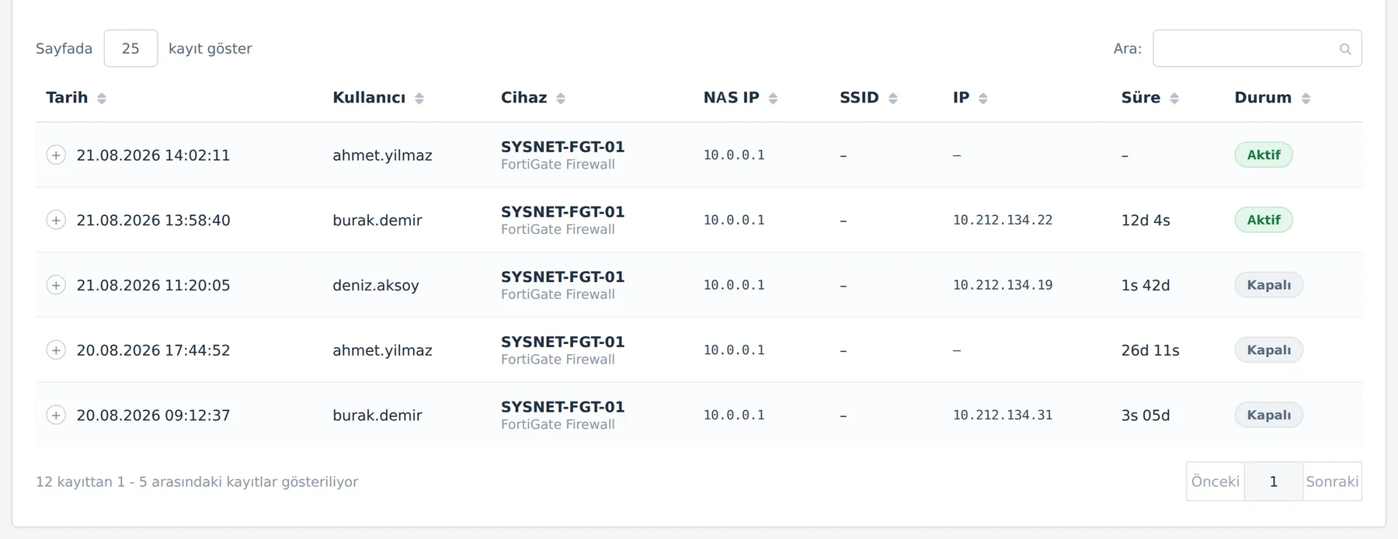Go to the Sonraki page

[x=1332, y=482]
